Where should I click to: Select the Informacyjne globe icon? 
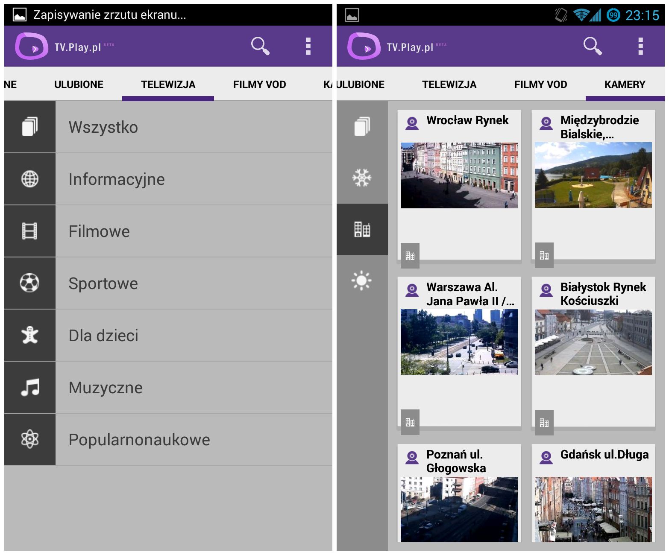[x=30, y=179]
